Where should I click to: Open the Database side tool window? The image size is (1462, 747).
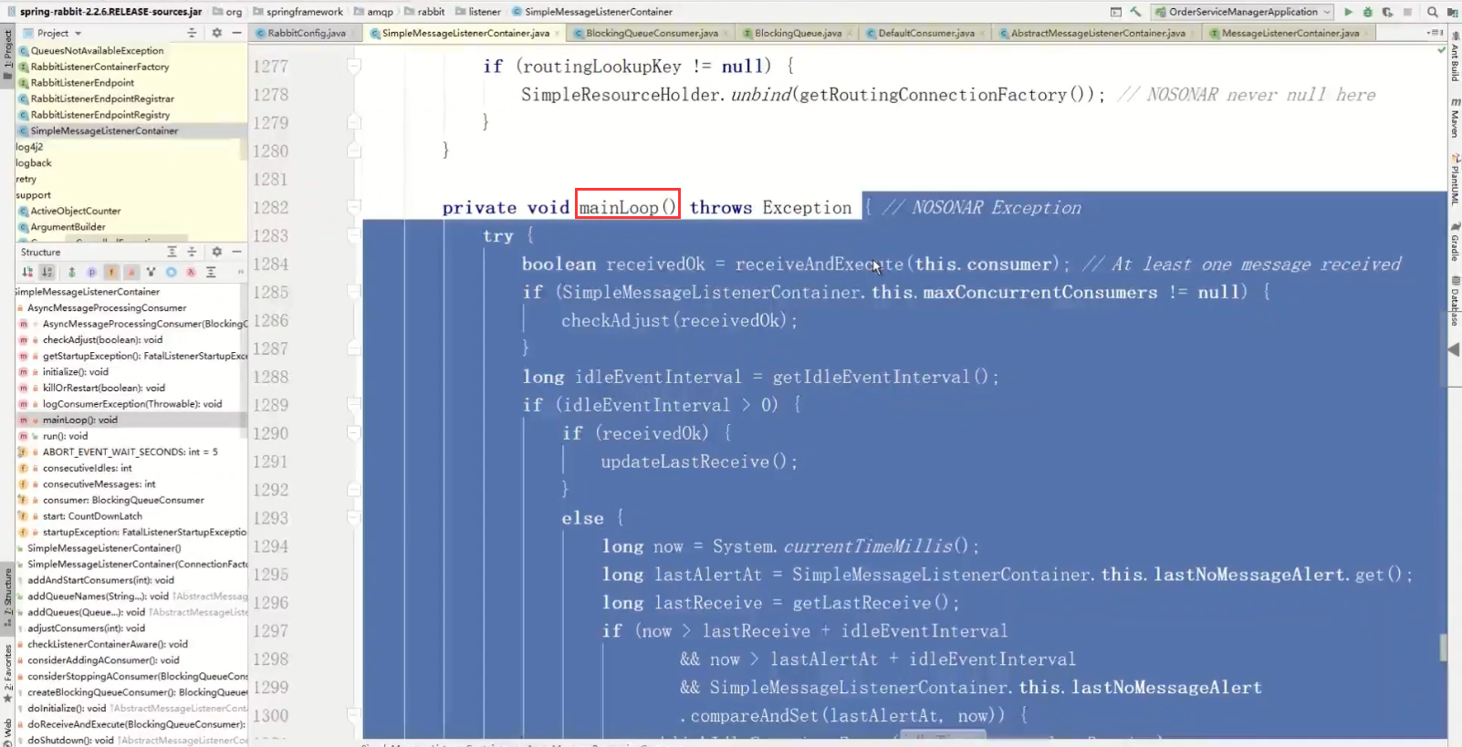tap(1455, 301)
